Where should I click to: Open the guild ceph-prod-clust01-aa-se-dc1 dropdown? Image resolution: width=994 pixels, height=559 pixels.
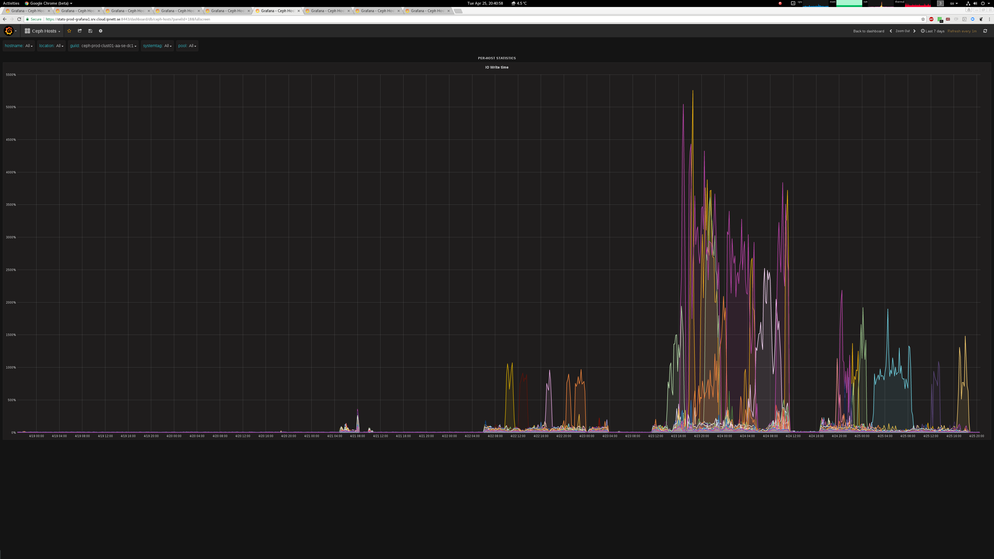(x=103, y=46)
